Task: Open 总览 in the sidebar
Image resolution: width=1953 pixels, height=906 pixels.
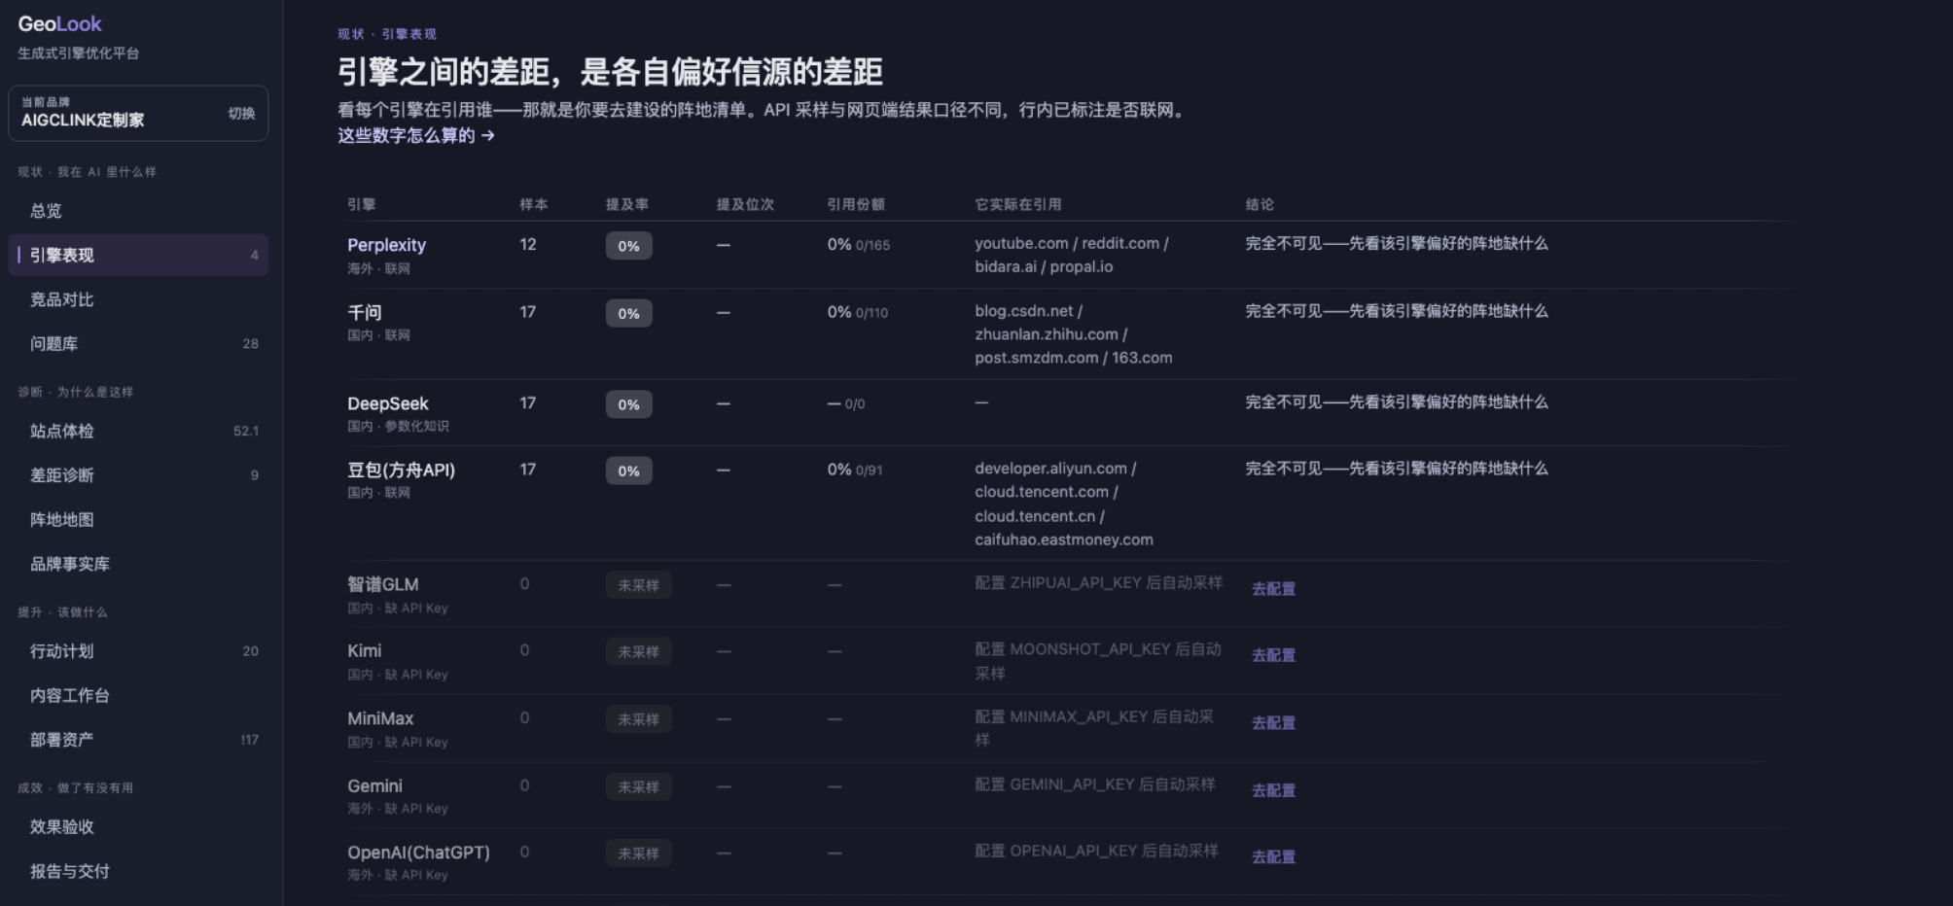Action: point(138,211)
